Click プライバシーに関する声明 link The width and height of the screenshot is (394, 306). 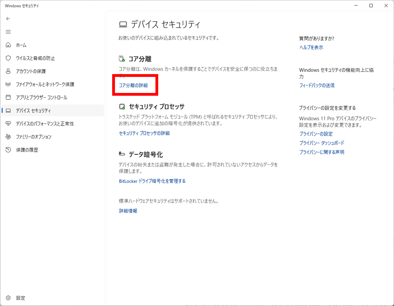coord(322,152)
